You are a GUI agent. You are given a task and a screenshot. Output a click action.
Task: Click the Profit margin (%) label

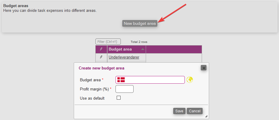point(94,89)
